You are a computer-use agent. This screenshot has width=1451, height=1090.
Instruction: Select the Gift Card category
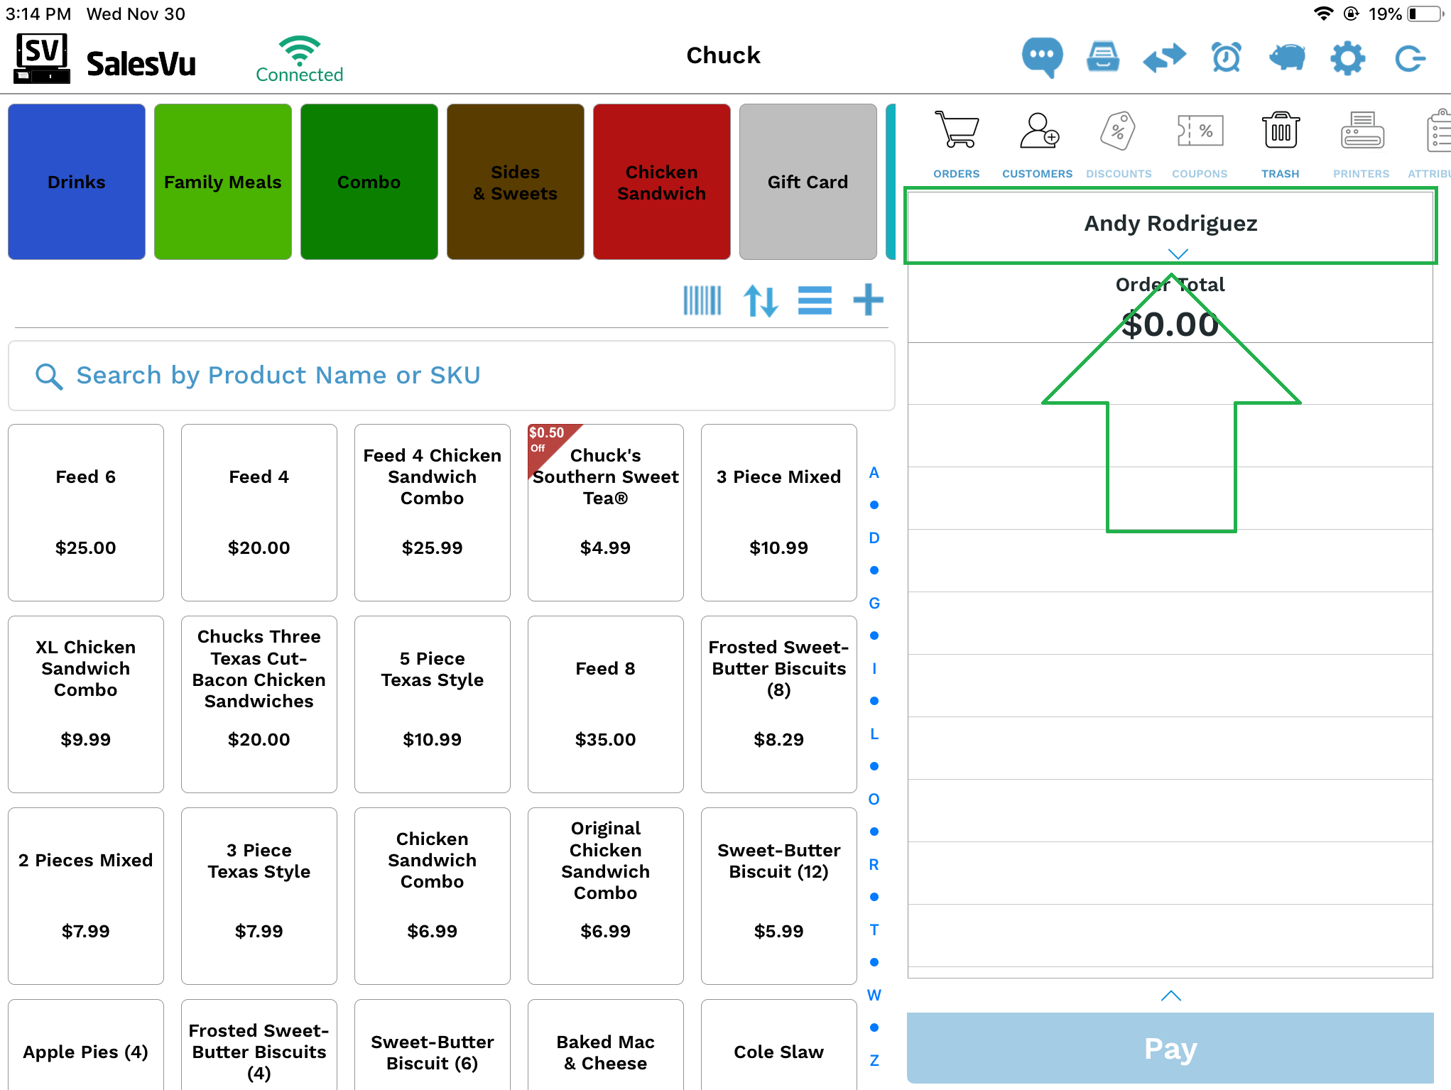[808, 182]
